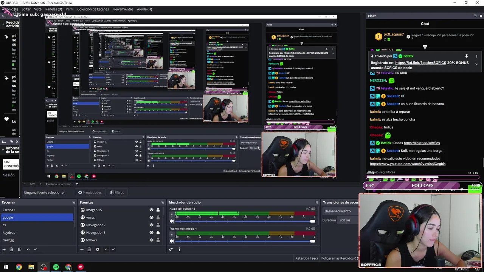
Task: Move source down with Fuentes down arrow
Action: click(113, 249)
